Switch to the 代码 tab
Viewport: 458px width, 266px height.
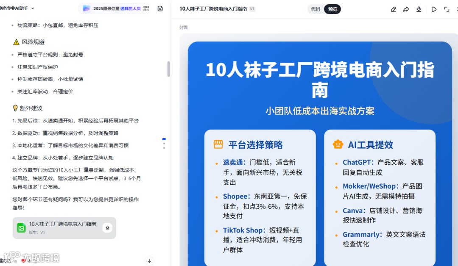click(x=316, y=9)
